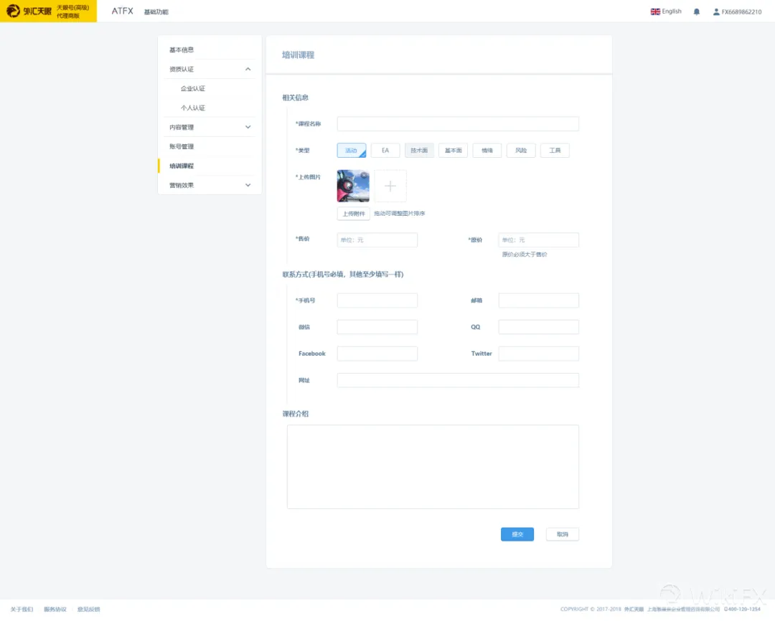Click the 上传附件 upload button
Screen dimensions: 775x621
(x=353, y=214)
